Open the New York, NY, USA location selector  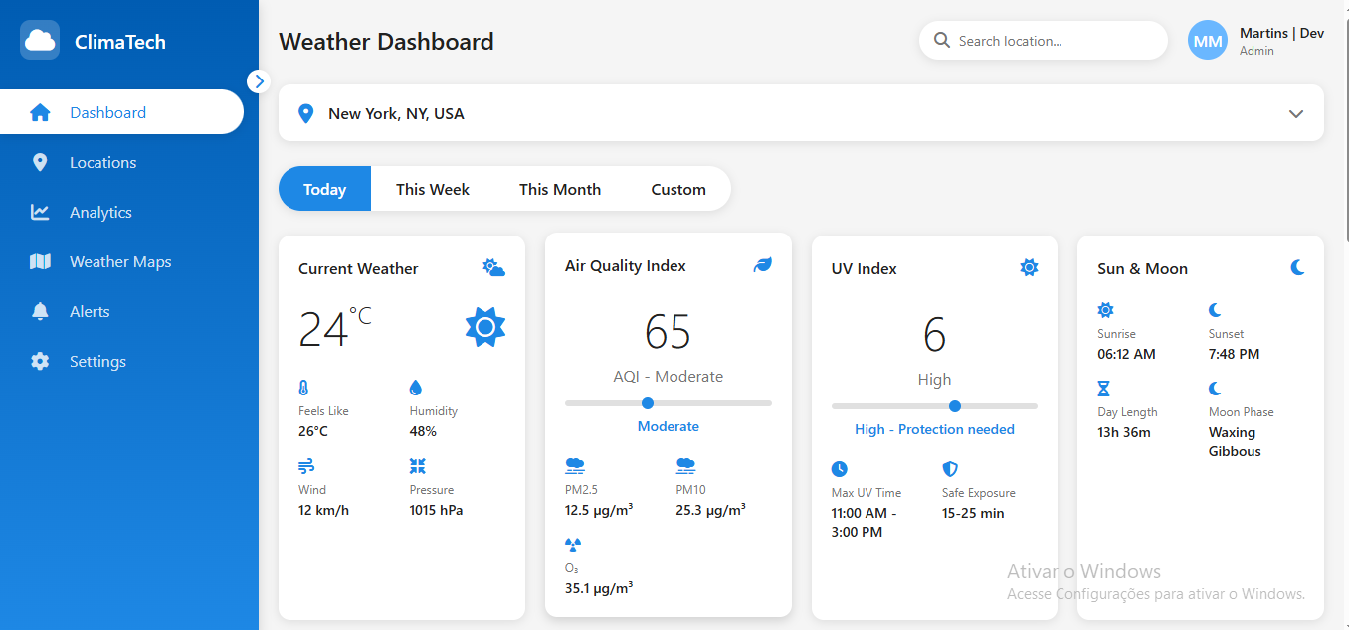click(801, 113)
